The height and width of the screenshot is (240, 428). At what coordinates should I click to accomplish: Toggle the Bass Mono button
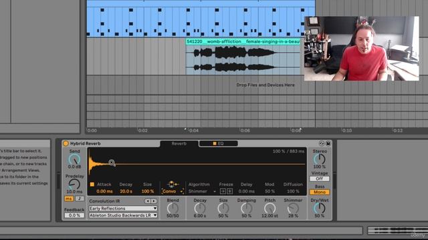tap(320, 192)
